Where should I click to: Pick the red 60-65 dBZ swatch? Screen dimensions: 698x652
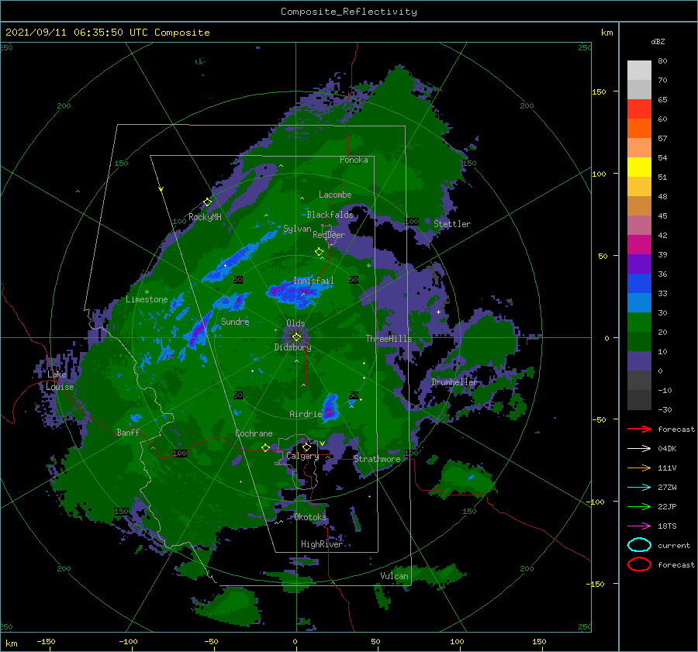(x=639, y=109)
